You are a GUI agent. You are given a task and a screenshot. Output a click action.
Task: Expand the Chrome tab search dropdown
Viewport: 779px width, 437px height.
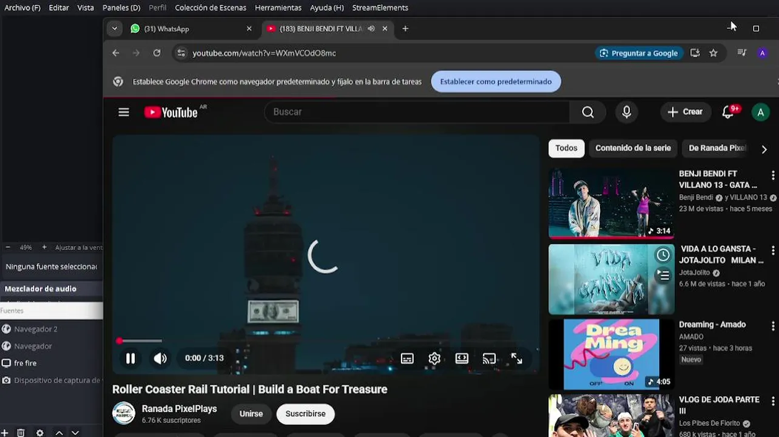click(114, 29)
